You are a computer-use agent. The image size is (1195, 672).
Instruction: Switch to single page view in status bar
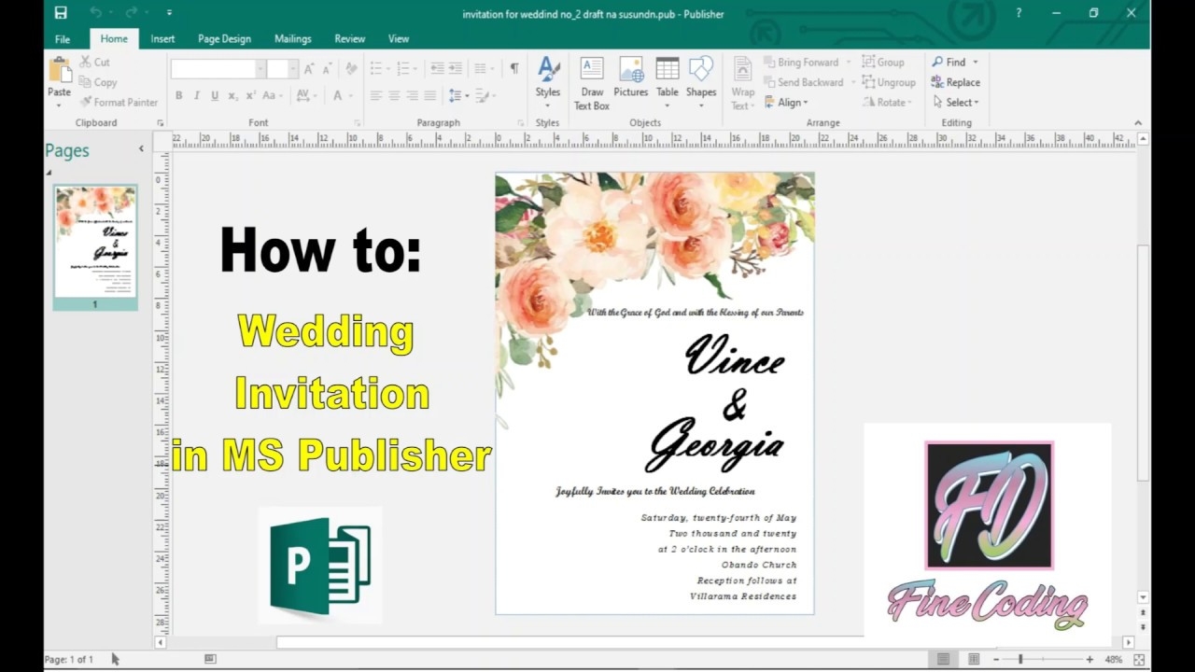coord(943,659)
